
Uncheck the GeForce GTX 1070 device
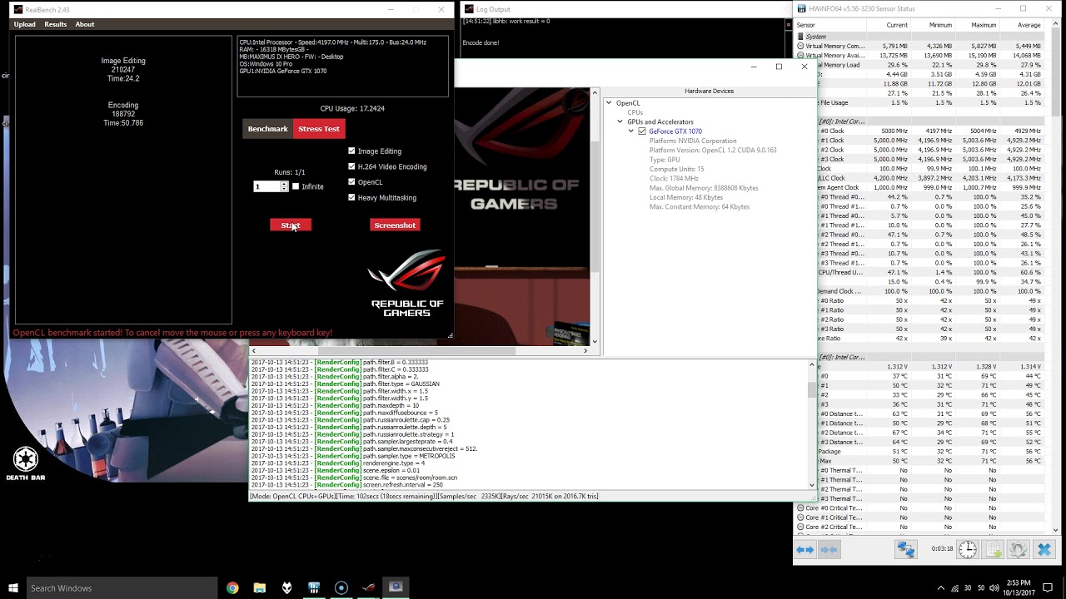(642, 131)
